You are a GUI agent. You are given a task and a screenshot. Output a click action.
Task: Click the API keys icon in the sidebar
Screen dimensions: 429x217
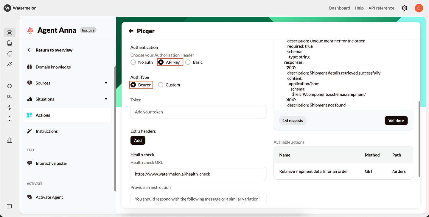click(x=9, y=64)
